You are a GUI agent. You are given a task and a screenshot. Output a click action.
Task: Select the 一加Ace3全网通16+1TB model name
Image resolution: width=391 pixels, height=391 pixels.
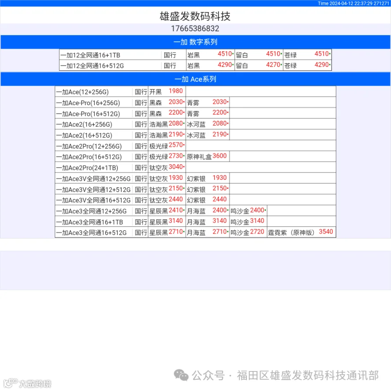[89, 222]
